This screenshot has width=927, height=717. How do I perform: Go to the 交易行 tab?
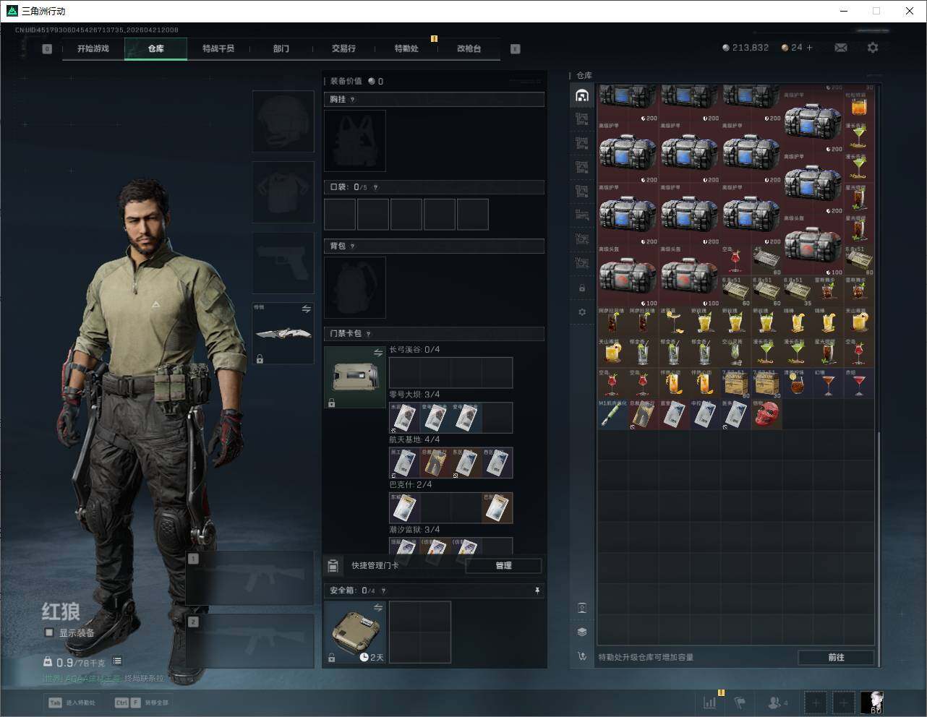(x=343, y=48)
